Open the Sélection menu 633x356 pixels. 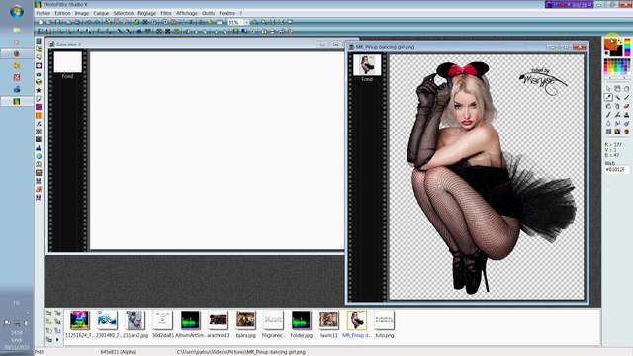[123, 13]
